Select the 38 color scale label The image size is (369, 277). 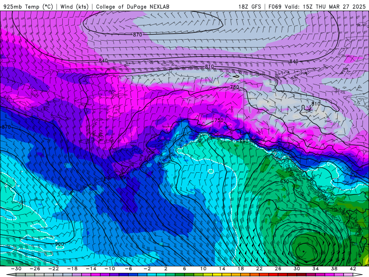point(334,269)
